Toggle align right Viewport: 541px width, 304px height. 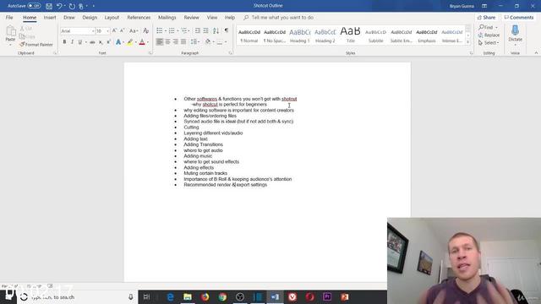point(176,41)
